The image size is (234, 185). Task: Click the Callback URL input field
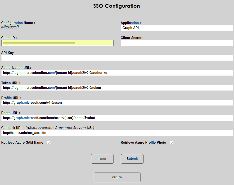[117, 133]
